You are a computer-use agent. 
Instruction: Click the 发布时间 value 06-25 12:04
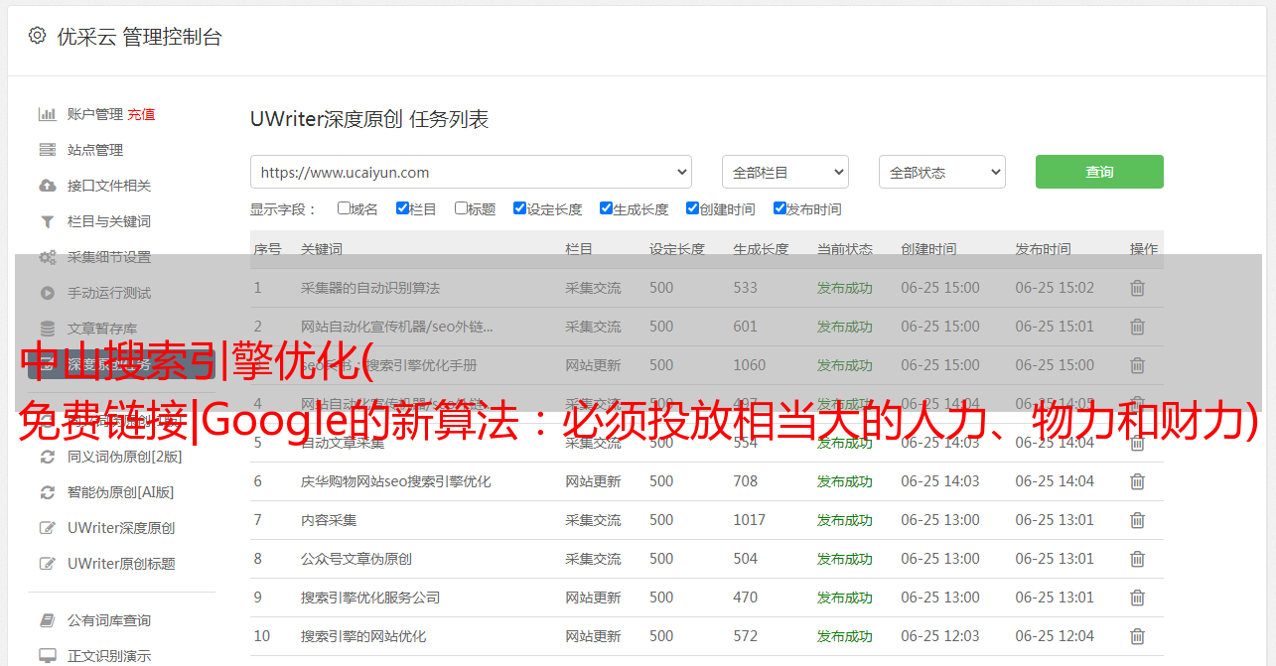1055,636
